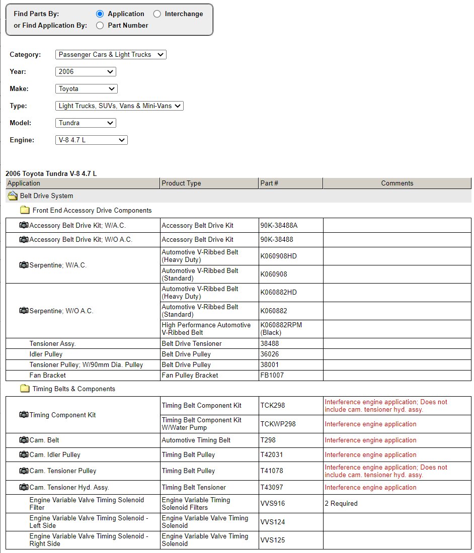View image icon for Cam. Belt
This screenshot has height=553, width=474.
point(24,440)
